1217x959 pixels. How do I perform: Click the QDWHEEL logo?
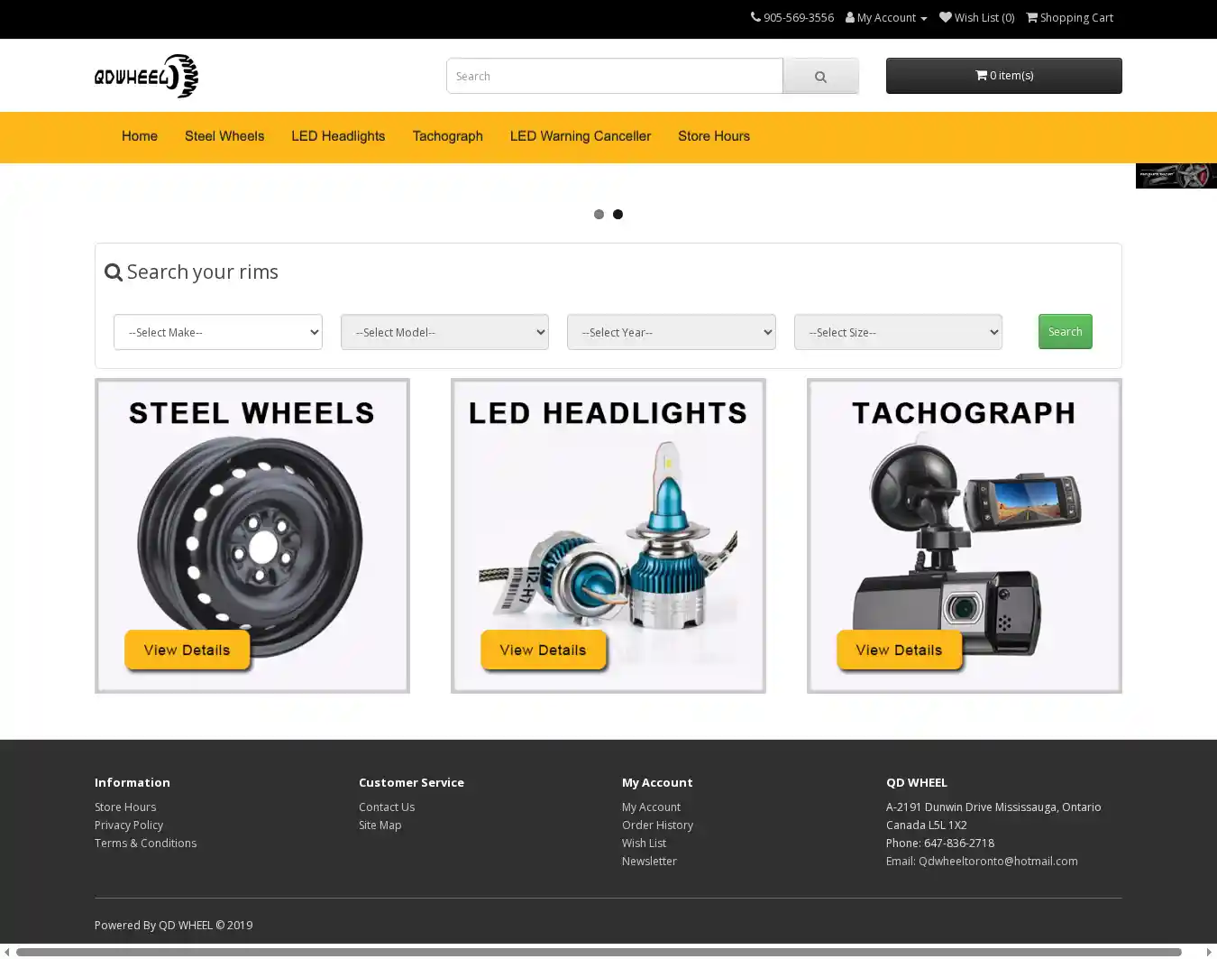pyautogui.click(x=146, y=76)
